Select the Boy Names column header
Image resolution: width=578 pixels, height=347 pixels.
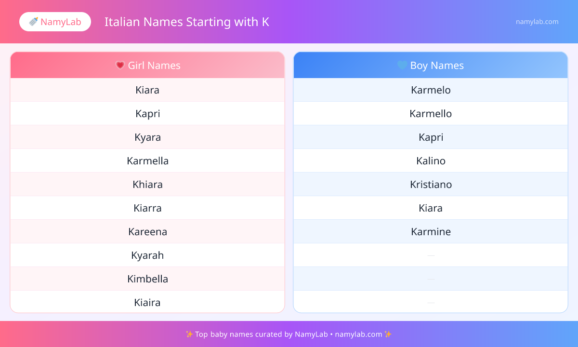pos(431,65)
